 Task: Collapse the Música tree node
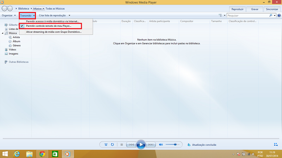(2, 33)
